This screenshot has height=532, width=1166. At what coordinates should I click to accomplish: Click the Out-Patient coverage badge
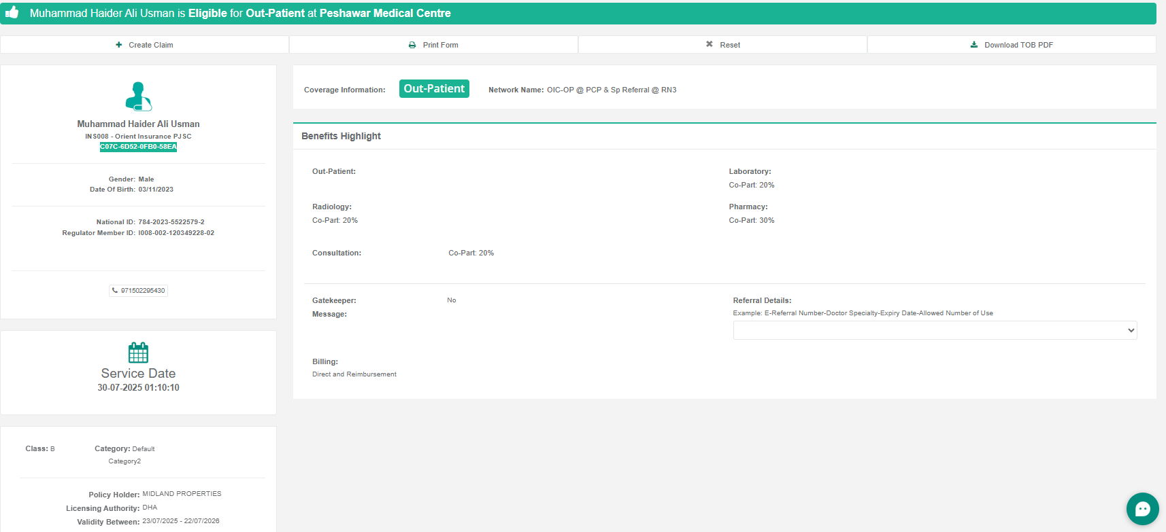coord(434,89)
